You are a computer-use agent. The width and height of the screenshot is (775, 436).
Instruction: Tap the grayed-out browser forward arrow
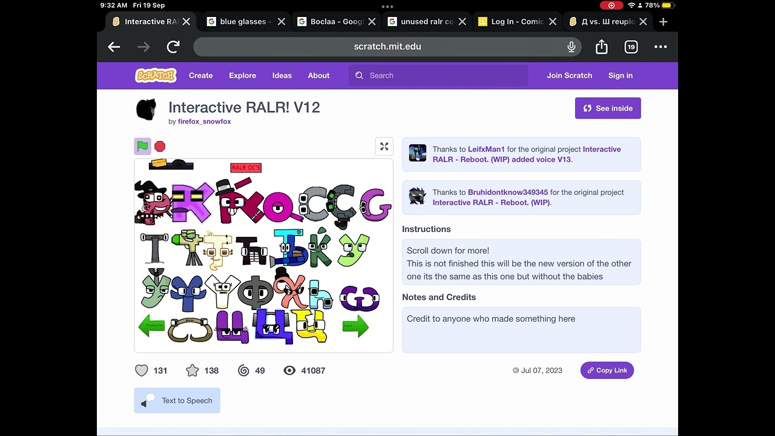[x=143, y=47]
